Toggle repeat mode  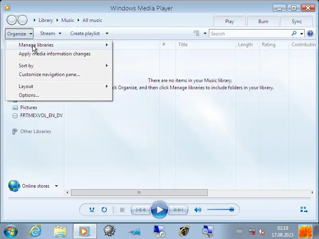(104, 210)
